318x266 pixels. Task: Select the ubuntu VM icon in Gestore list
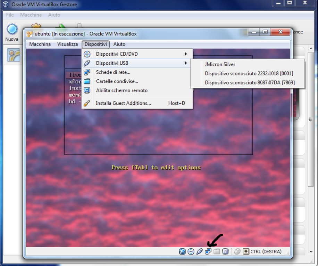[x=14, y=55]
